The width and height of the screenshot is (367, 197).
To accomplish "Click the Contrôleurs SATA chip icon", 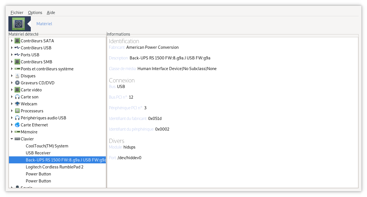I will pyautogui.click(x=17, y=41).
